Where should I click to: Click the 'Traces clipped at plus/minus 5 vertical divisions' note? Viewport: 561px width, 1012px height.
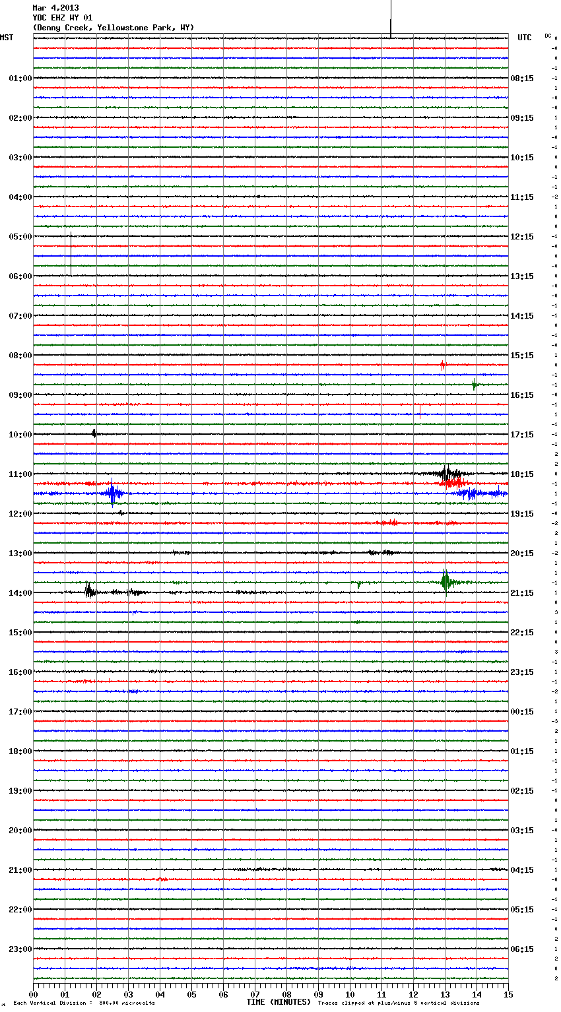point(399,1003)
